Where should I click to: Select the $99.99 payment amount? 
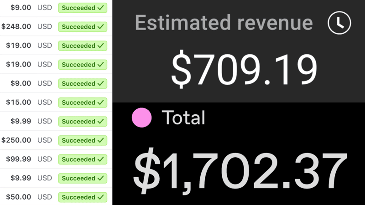click(19, 159)
